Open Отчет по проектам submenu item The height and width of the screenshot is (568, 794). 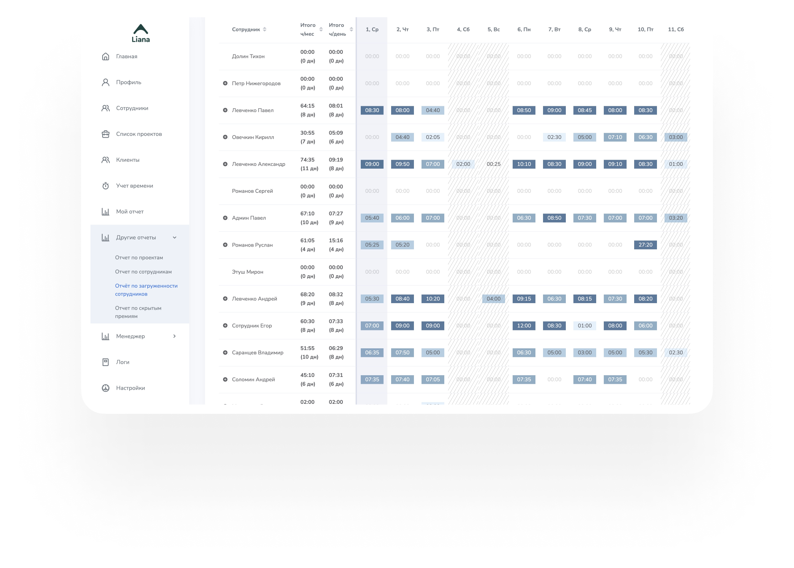coord(139,257)
